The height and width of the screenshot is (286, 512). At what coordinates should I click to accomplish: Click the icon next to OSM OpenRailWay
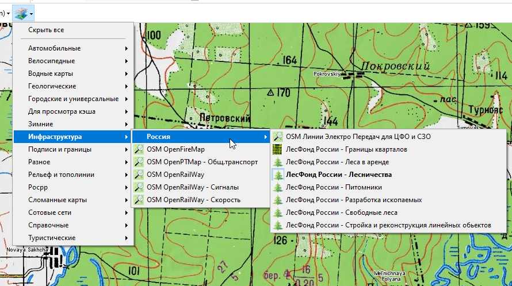pos(139,175)
